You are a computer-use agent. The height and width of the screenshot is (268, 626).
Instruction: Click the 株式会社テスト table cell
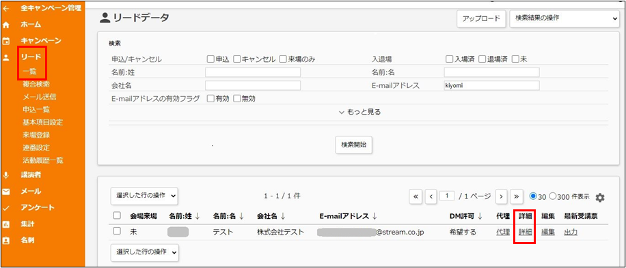pos(280,232)
